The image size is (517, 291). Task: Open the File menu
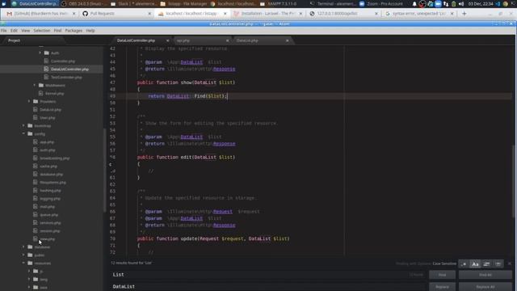pos(3,31)
